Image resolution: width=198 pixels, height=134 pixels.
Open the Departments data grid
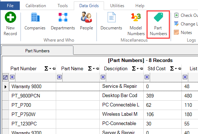pos(63,21)
